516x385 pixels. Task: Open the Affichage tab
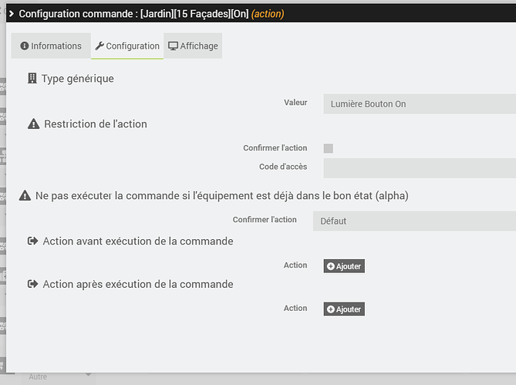click(193, 46)
